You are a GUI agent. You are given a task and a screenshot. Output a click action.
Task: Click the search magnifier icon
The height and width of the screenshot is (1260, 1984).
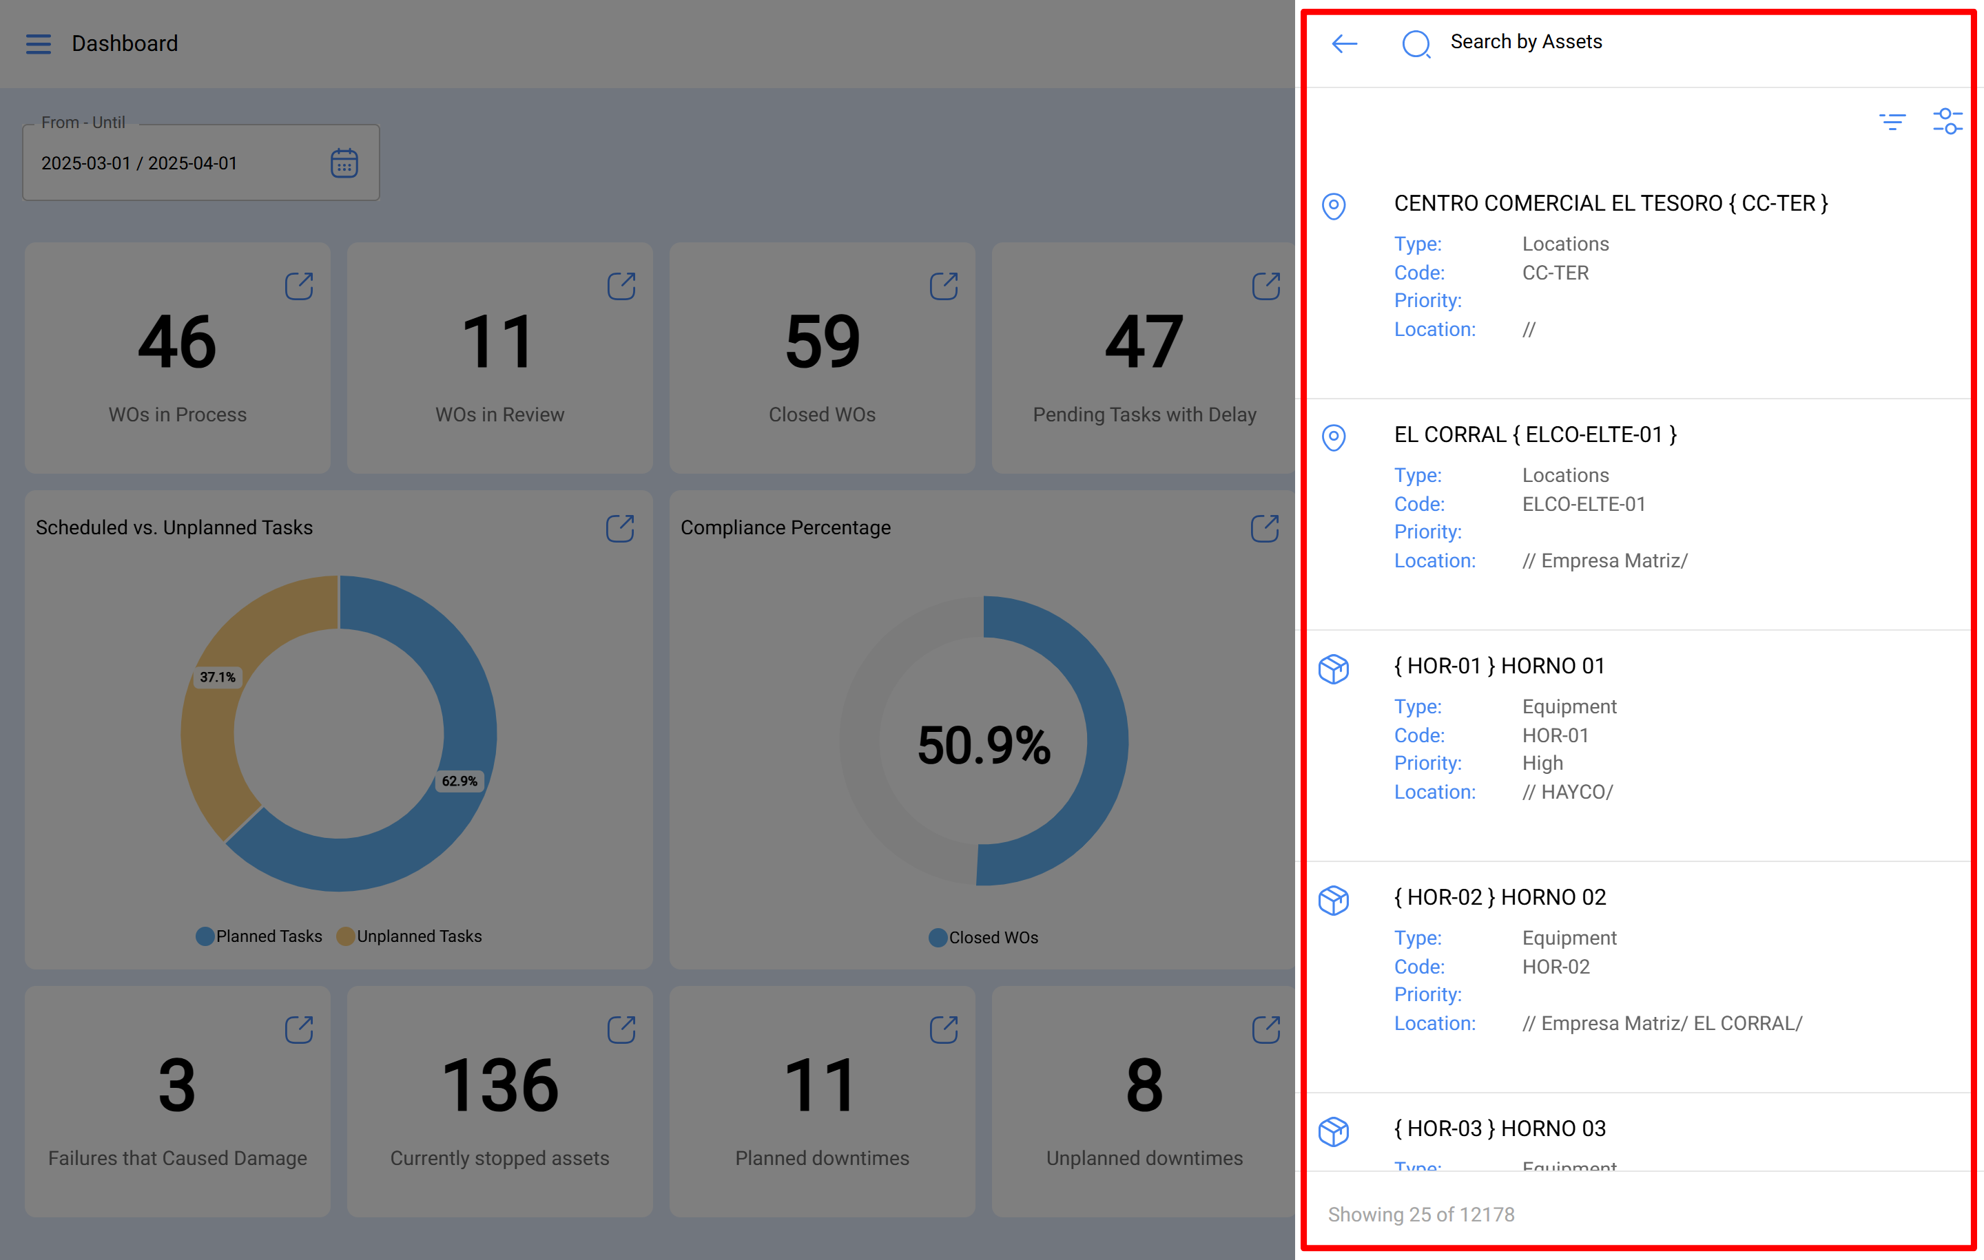1416,43
